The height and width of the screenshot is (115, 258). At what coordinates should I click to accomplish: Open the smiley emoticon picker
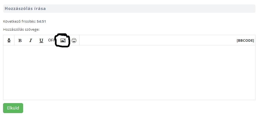74,40
